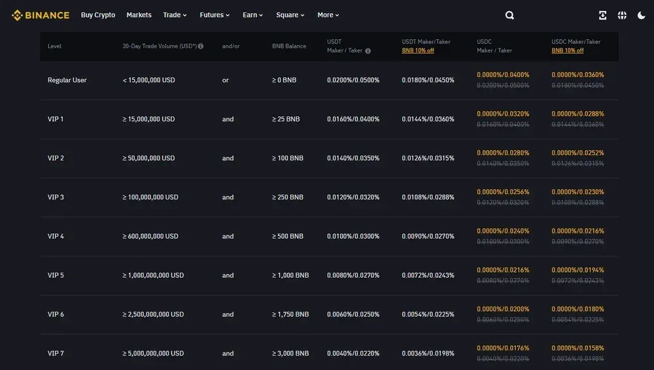Select the VIP 4 level cell

click(56, 236)
